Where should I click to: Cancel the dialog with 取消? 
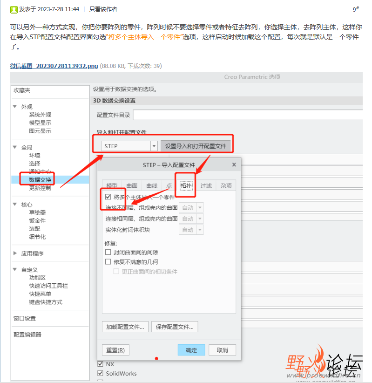coord(223,350)
